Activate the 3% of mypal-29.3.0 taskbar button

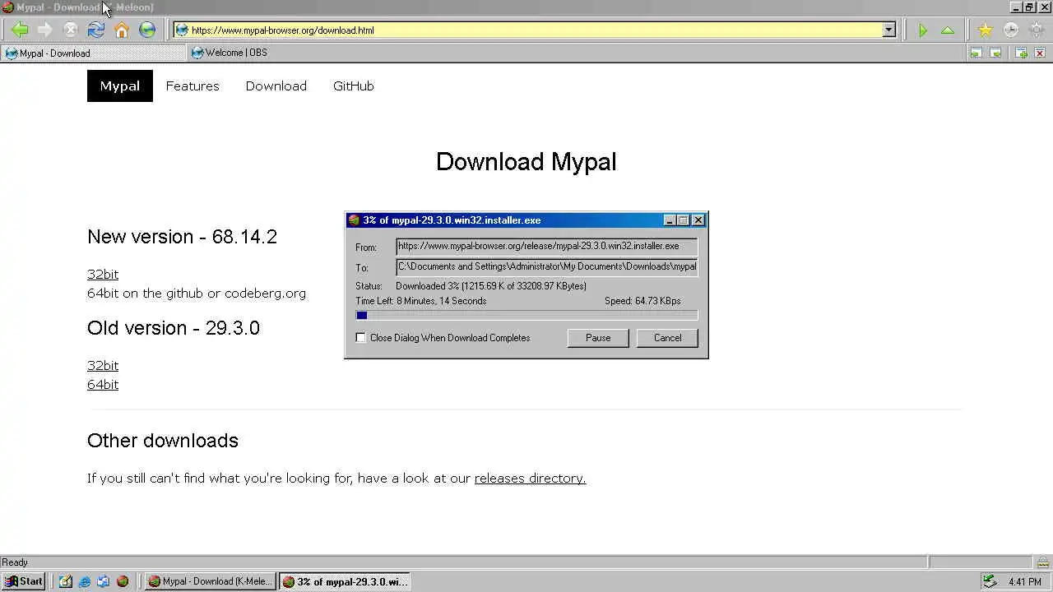[344, 581]
